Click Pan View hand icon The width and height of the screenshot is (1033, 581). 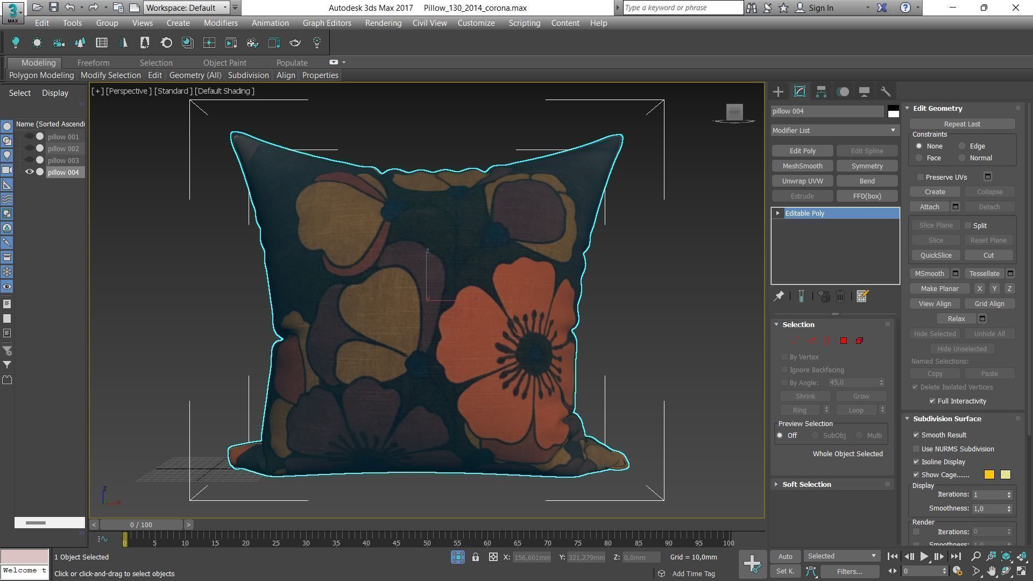click(x=991, y=571)
